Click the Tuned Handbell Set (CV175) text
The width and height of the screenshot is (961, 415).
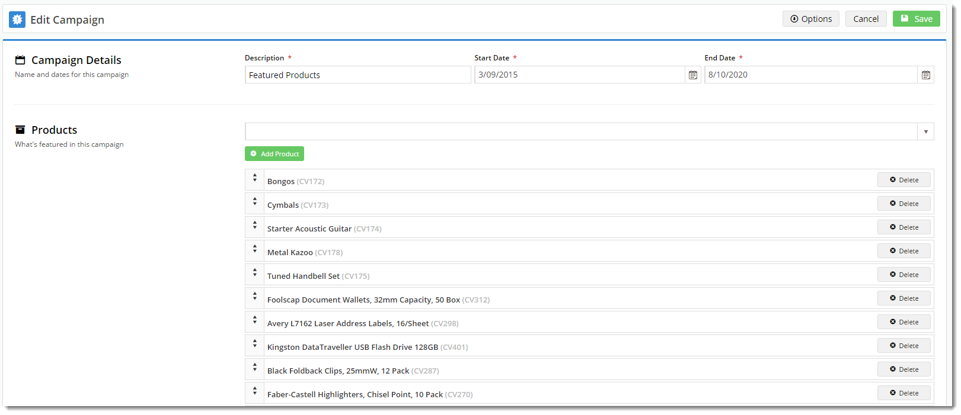point(318,276)
